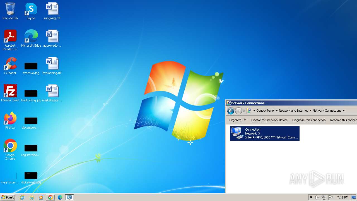This screenshot has height=201, width=357.
Task: Select the byplanning.rtf document icon
Action: 52,66
